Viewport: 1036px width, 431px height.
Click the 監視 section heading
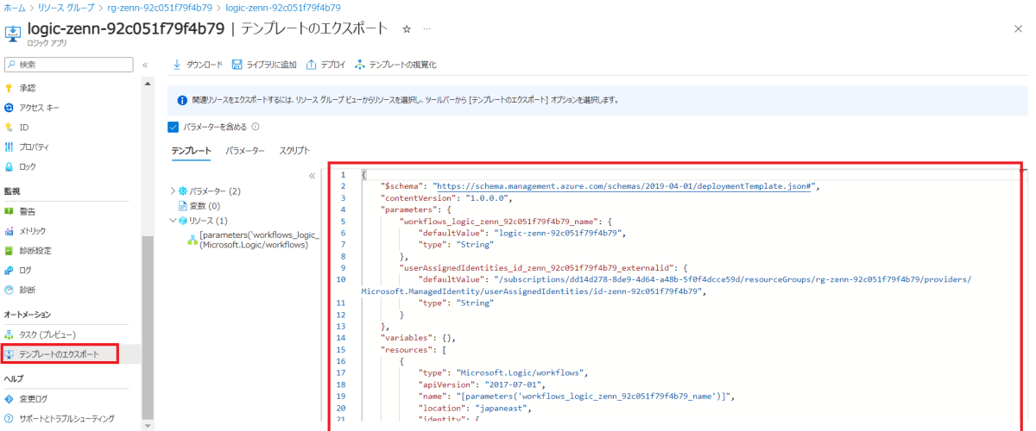click(x=12, y=191)
